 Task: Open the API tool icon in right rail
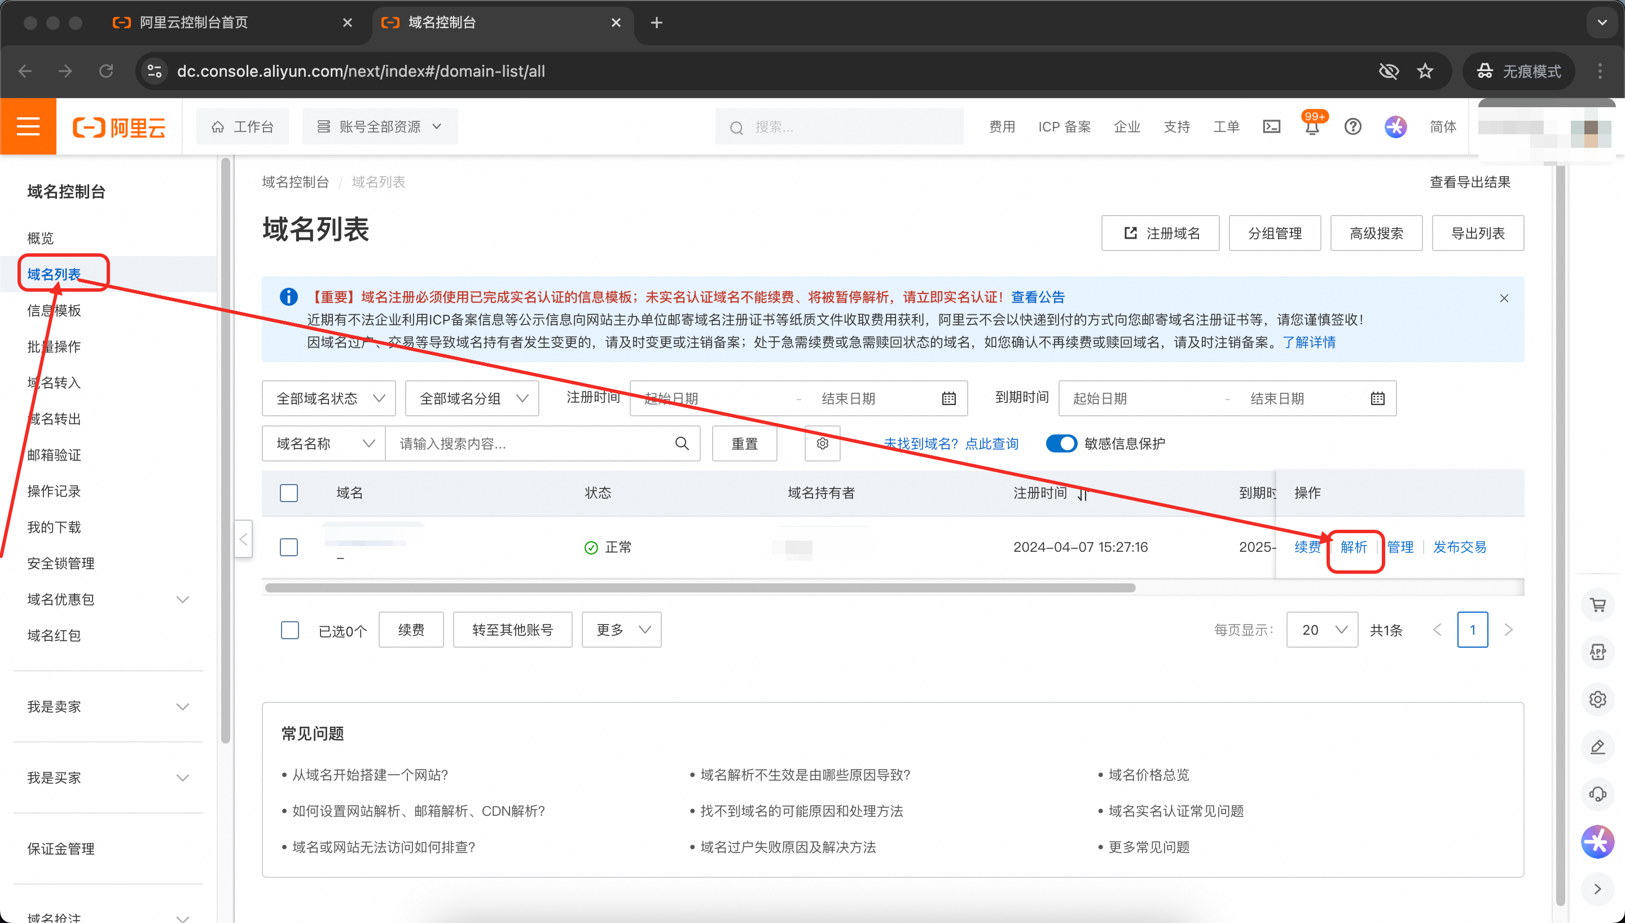(x=1597, y=652)
